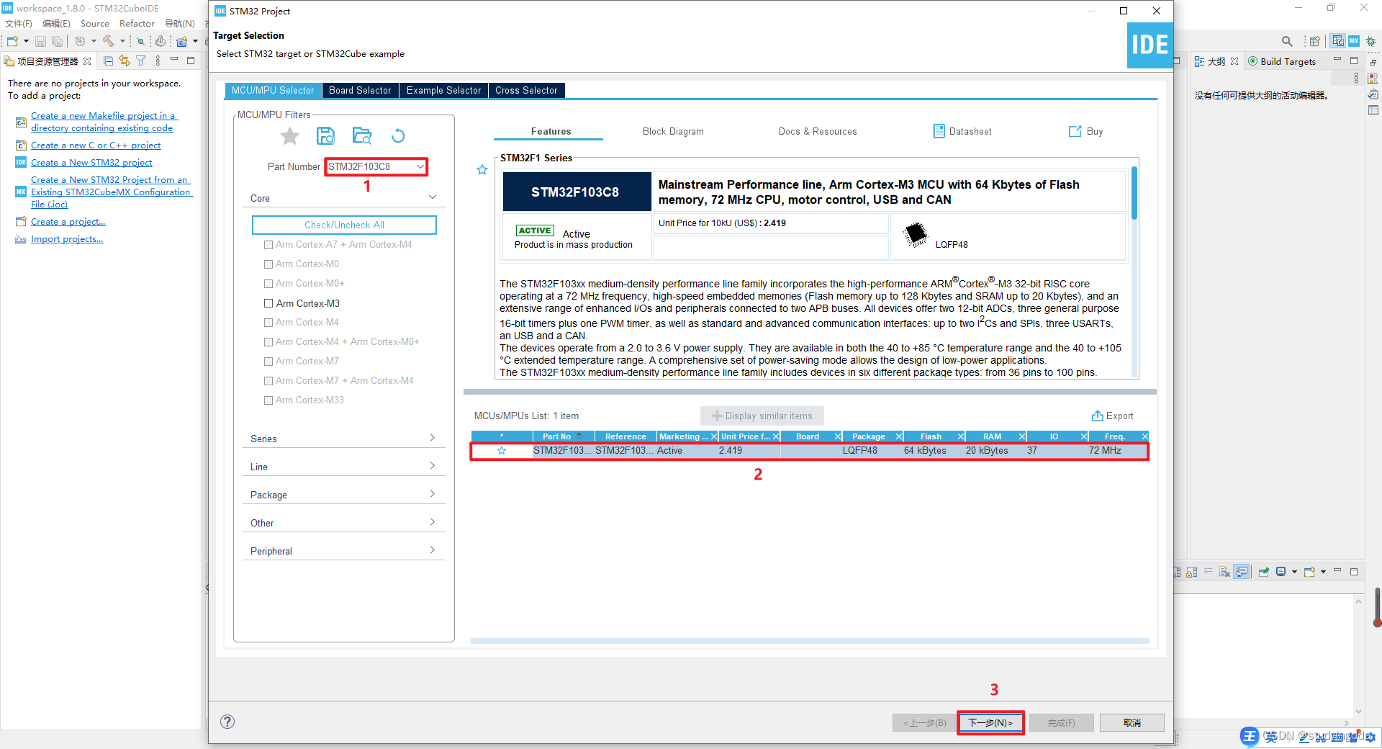The height and width of the screenshot is (749, 1382).
Task: Check Arm Cortex-M4 + Arm Cortex-M0+ filter
Action: point(268,342)
